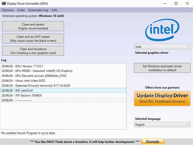Image resolution: width=193 pixels, height=145 pixels.
Task: Click 'Detected operating system: Windows 10 (x64)' text
Action: (33, 16)
